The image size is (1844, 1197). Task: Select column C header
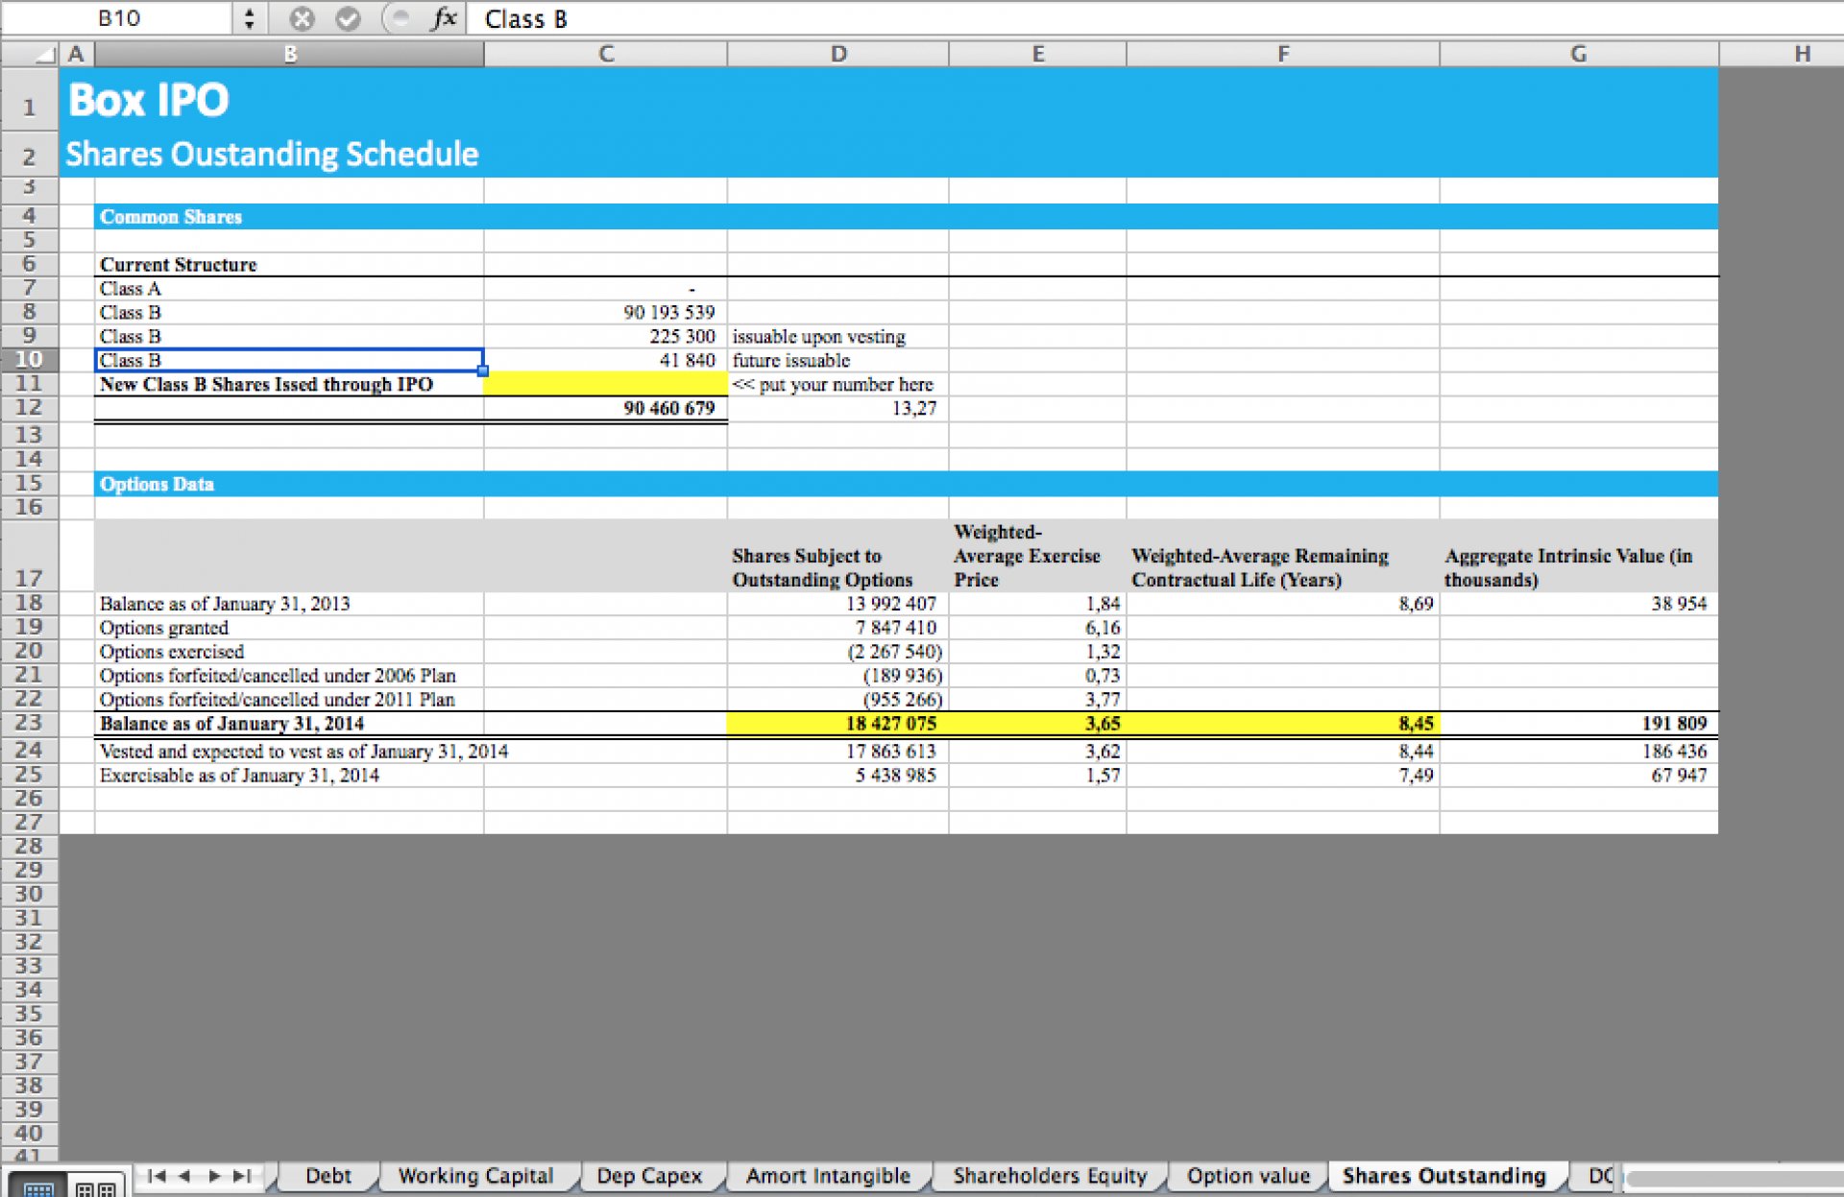[x=605, y=55]
